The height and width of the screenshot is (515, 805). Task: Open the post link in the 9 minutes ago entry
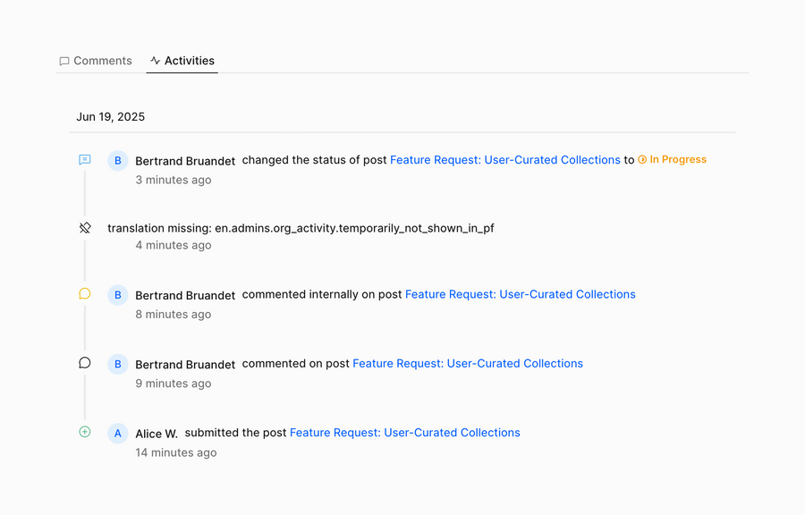468,363
